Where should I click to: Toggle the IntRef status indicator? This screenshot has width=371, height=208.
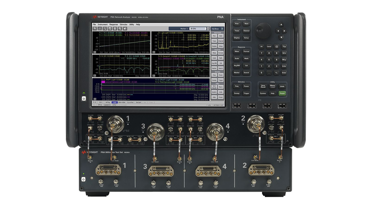114,105
